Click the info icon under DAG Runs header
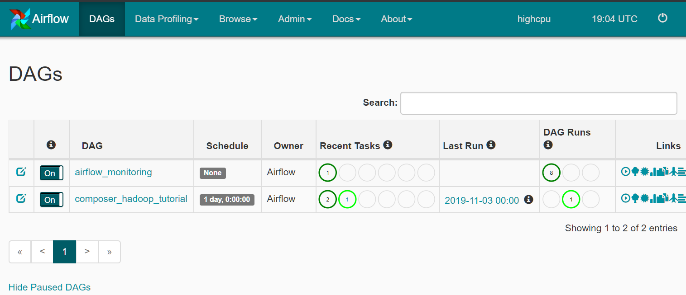The image size is (686, 295). 548,145
